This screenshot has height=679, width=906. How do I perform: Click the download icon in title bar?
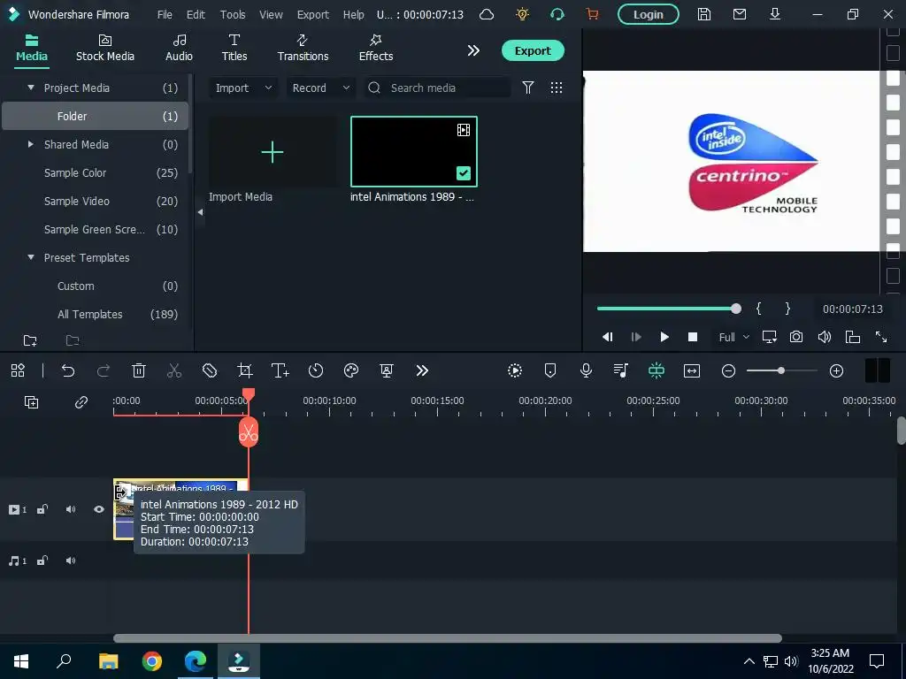775,14
